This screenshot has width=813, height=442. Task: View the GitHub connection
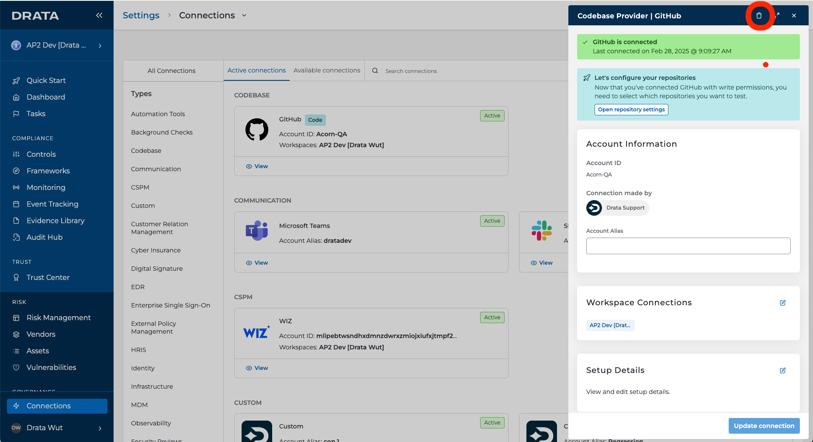pos(257,166)
